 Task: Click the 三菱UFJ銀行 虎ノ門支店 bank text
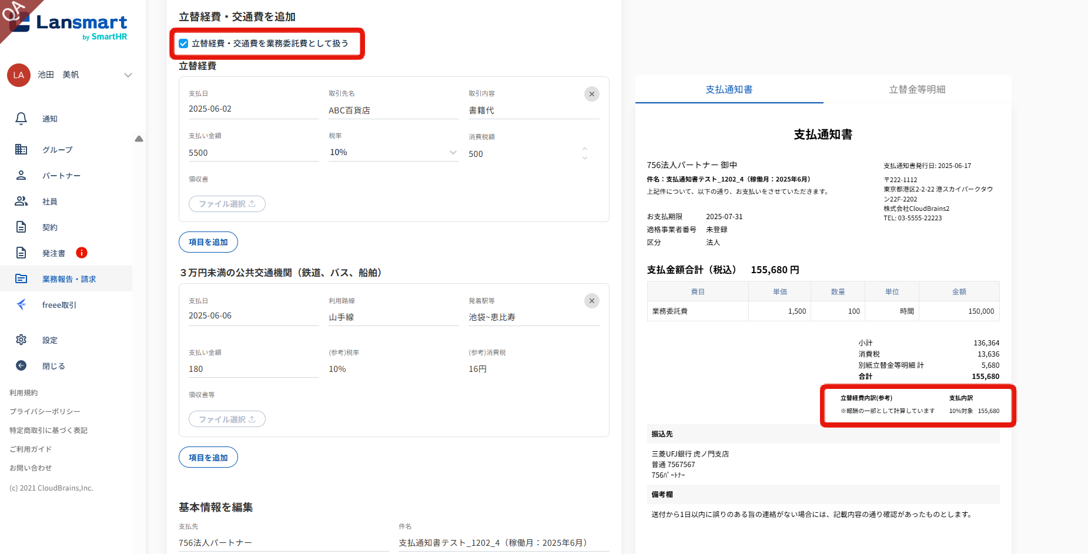690,454
